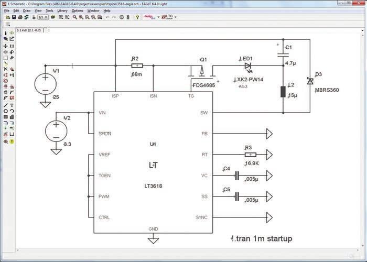
Task: Click the Stop command icon
Action: 122,17
